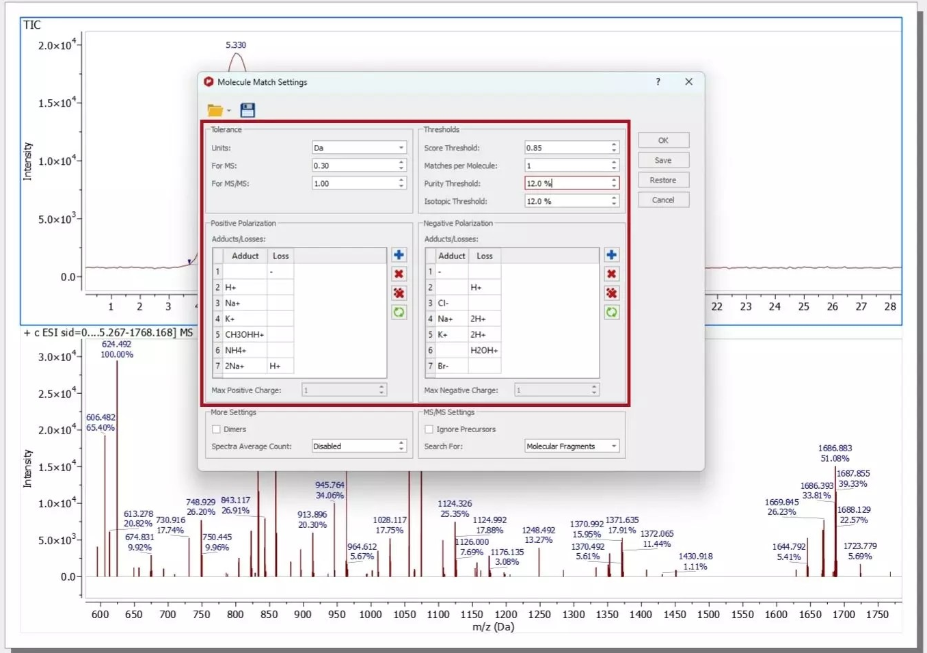The image size is (927, 653).
Task: Open settings file via folder icon
Action: (x=215, y=110)
